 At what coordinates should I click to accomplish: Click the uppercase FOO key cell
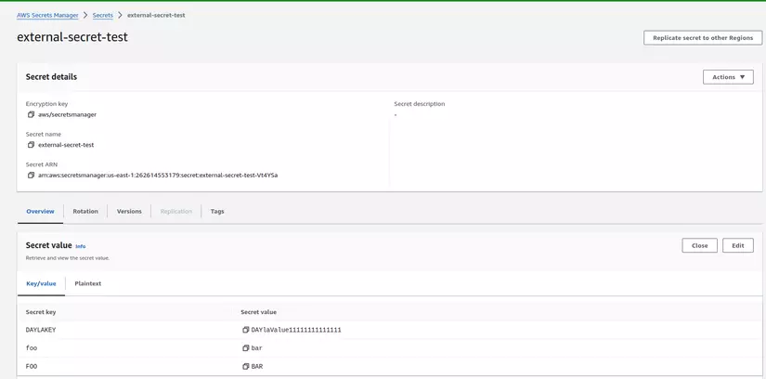32,366
